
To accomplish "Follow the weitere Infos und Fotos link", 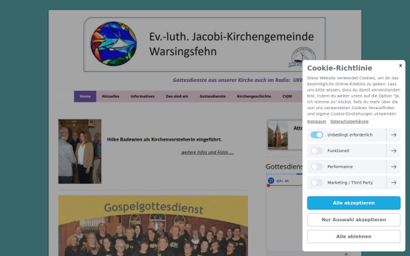I will (207, 152).
